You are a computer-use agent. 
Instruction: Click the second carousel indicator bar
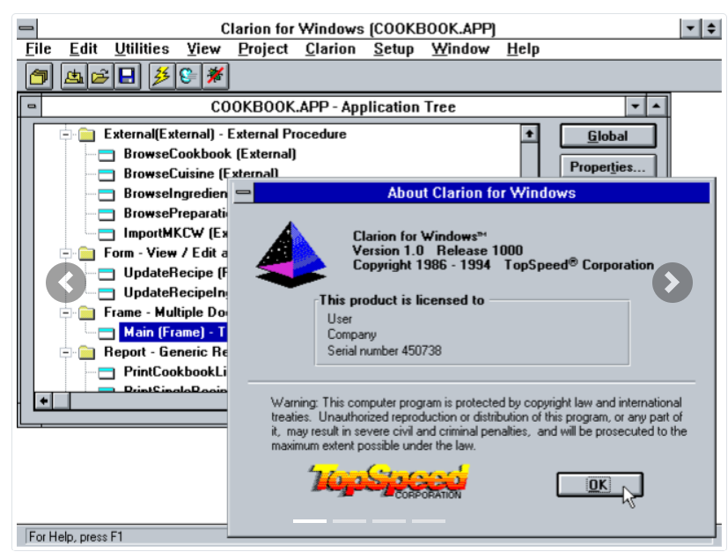pos(349,521)
